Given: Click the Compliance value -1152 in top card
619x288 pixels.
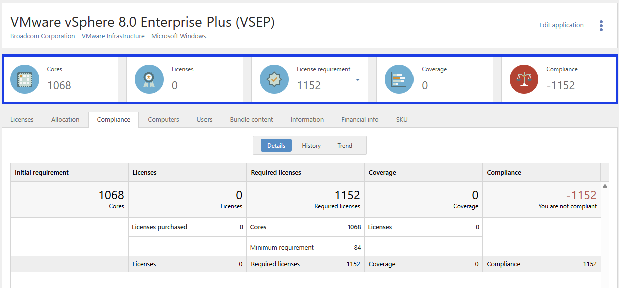Looking at the screenshot, I should pos(561,85).
